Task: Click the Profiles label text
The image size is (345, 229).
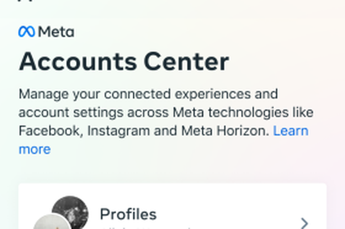Action: pos(128,214)
